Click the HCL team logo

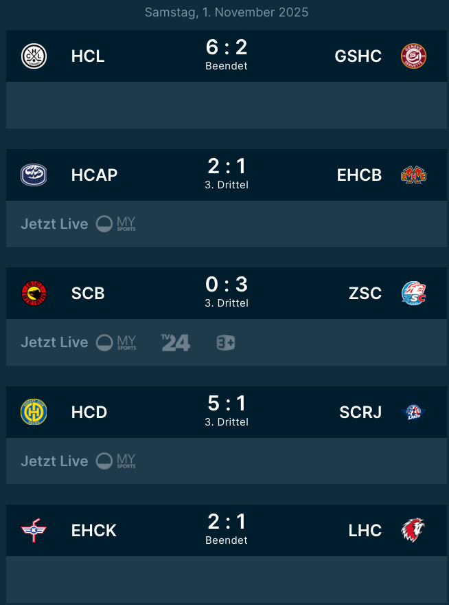pyautogui.click(x=34, y=56)
